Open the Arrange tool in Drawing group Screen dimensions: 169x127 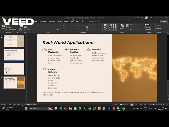point(122,27)
